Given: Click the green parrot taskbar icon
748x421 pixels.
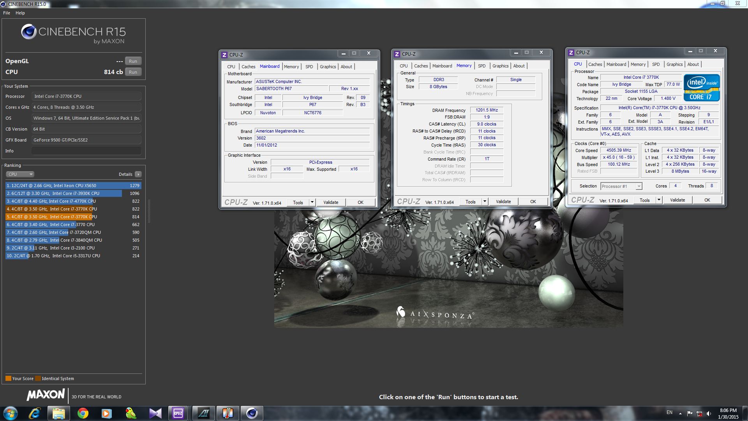Looking at the screenshot, I should coord(131,413).
